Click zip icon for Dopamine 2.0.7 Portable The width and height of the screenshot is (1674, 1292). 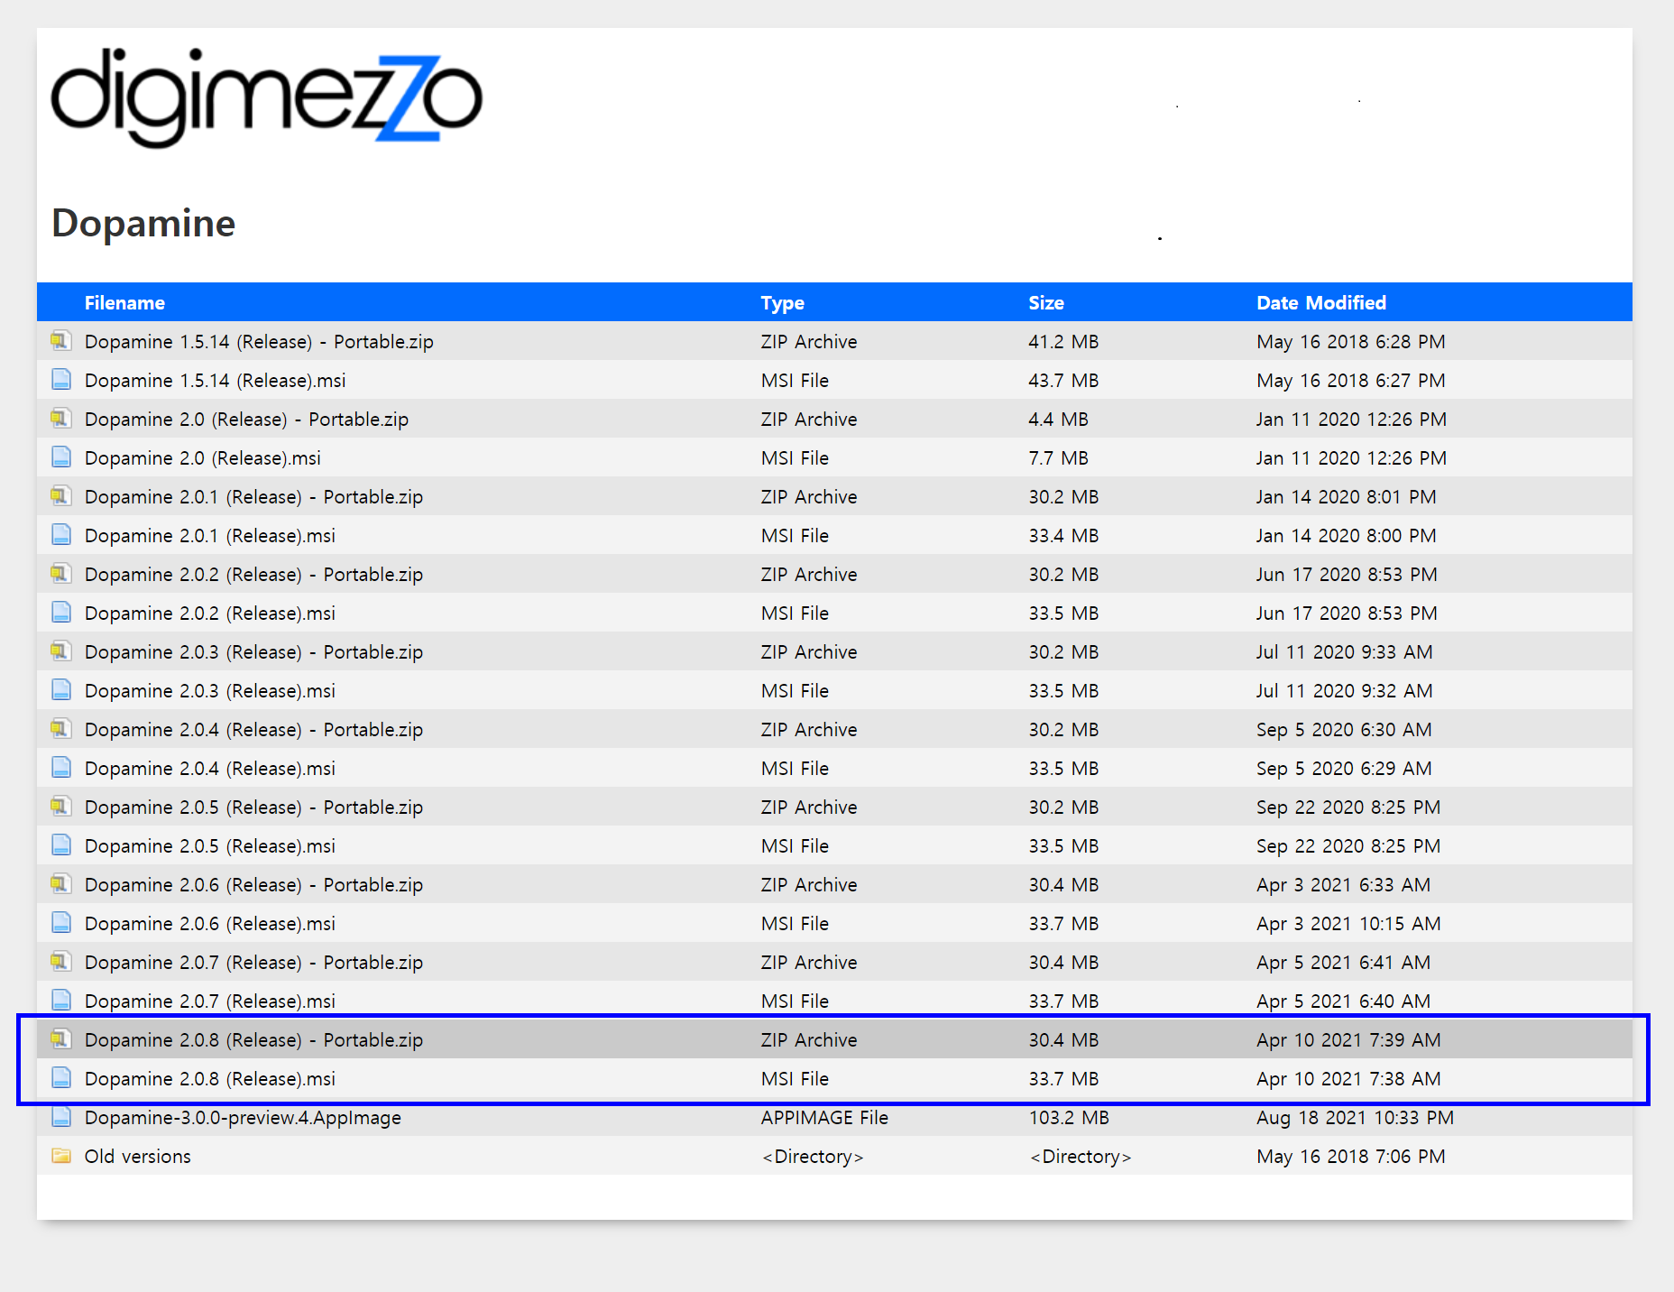coord(60,962)
